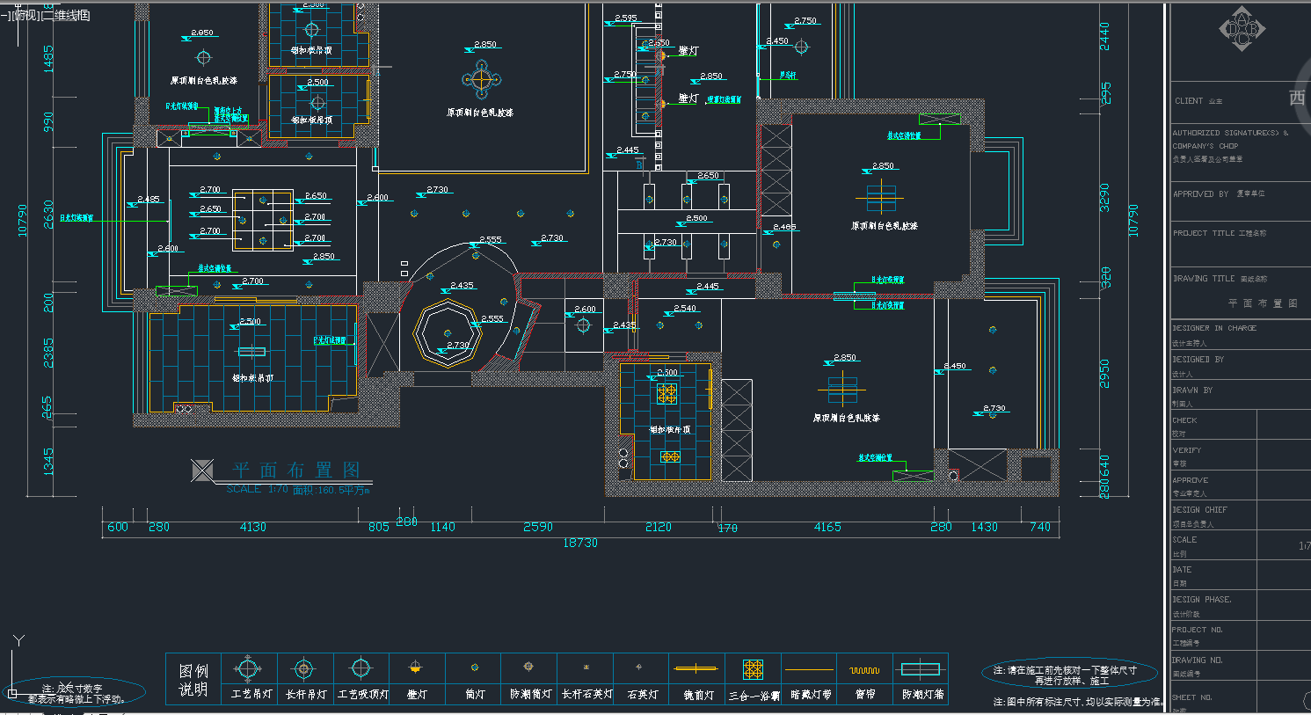Click the ABCD diamond logo in title block

point(1242,30)
